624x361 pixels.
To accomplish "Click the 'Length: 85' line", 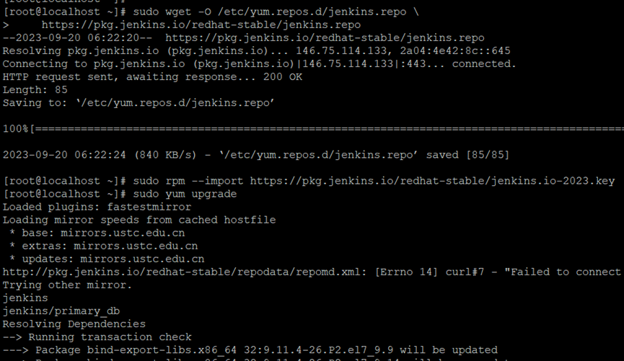I will (x=35, y=90).
